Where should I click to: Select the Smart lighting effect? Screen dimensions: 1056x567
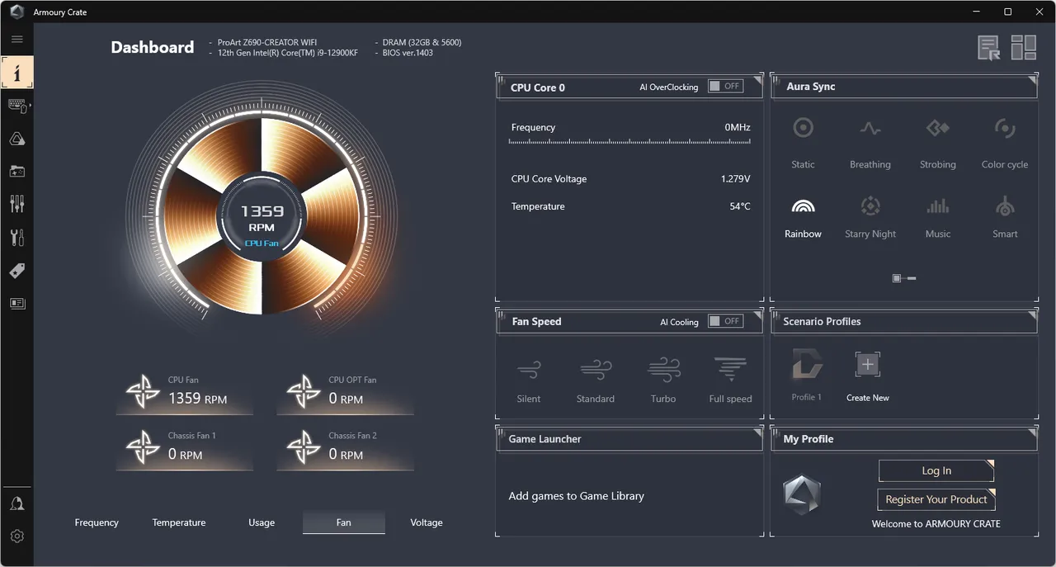[x=1005, y=217]
